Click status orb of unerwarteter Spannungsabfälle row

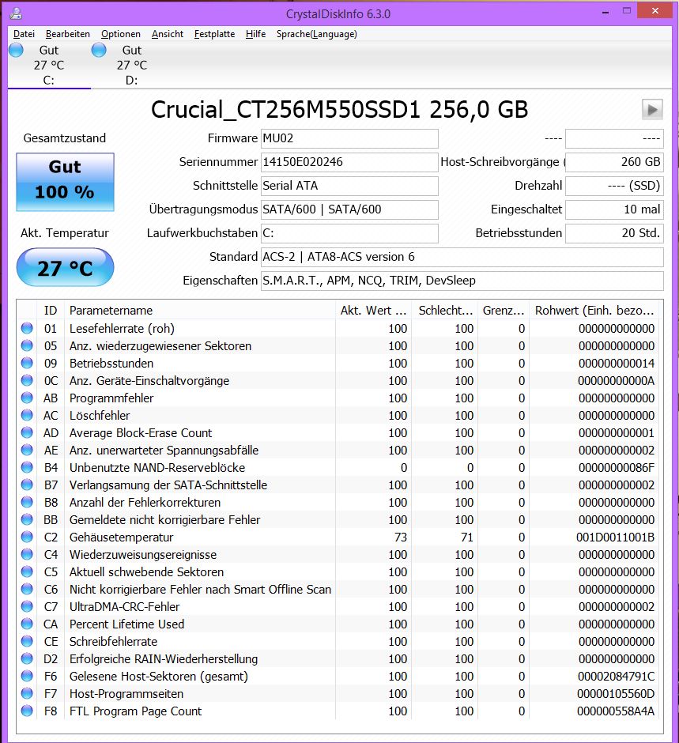click(27, 450)
